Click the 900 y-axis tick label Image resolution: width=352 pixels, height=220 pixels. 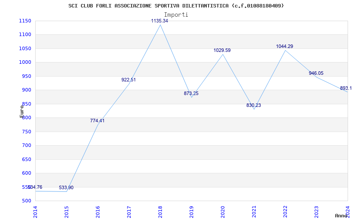(x=26, y=90)
